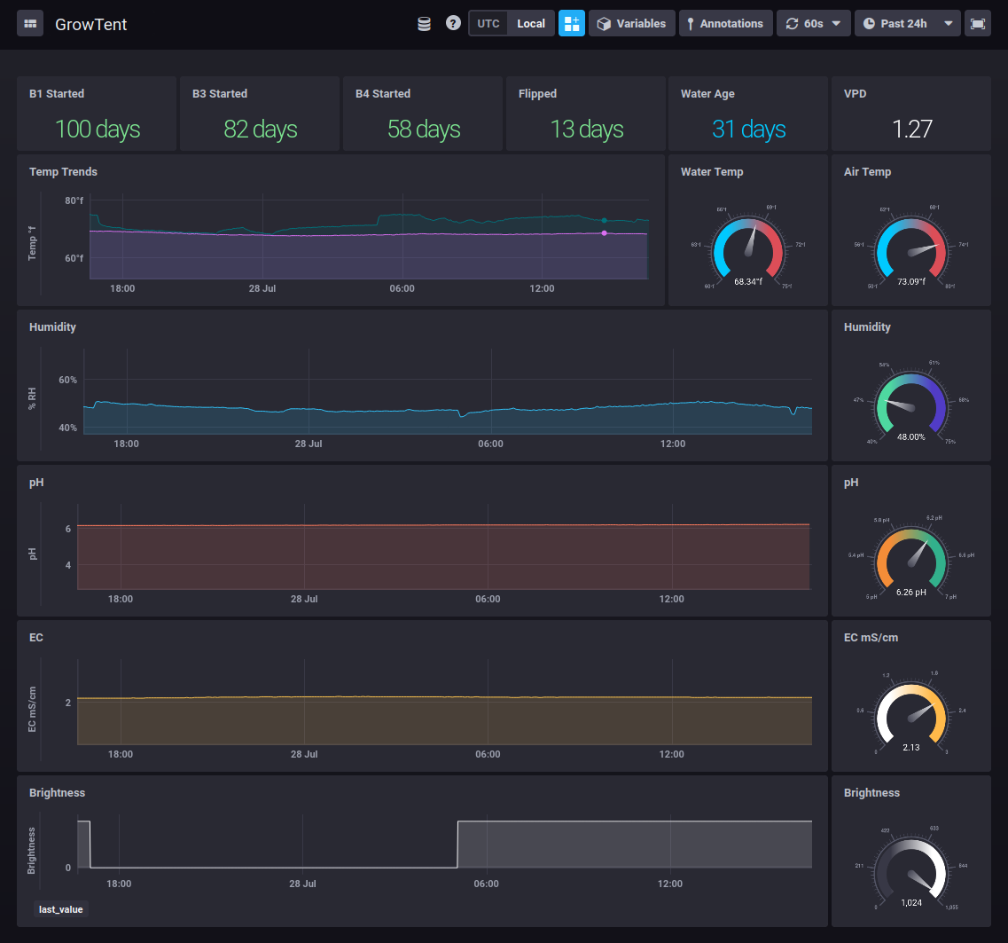Click the blue add cell icon

coord(572,24)
